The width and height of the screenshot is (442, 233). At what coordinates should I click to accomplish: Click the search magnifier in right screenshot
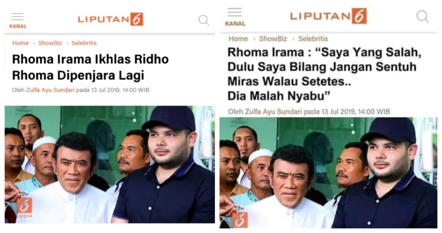point(423,16)
